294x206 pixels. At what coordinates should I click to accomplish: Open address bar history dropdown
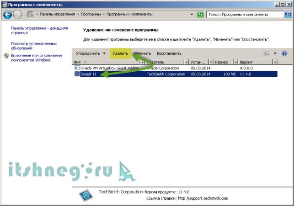pyautogui.click(x=192, y=15)
